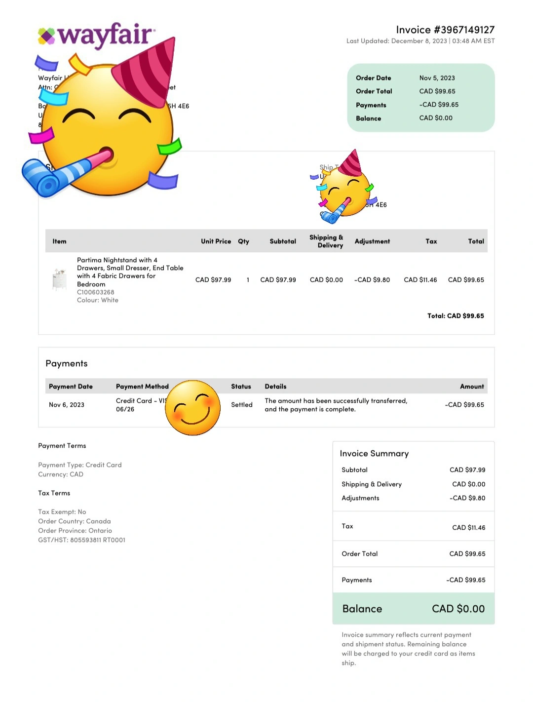Screen dimensions: 533x702
Task: Click the adjustment -CAD $9.80 table cell
Action: pyautogui.click(x=372, y=280)
